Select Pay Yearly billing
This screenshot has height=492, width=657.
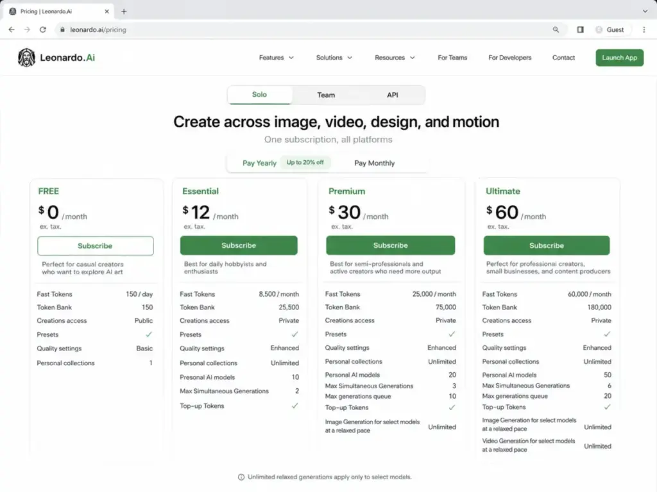[x=259, y=163]
